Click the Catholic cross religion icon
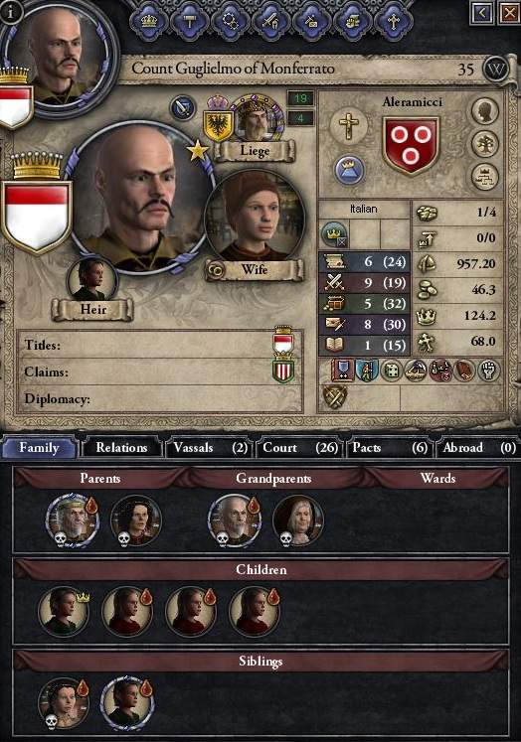This screenshot has height=742, width=521. (349, 126)
